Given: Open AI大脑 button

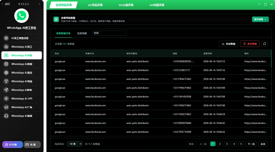Looking at the screenshot, I should [x=12, y=144].
